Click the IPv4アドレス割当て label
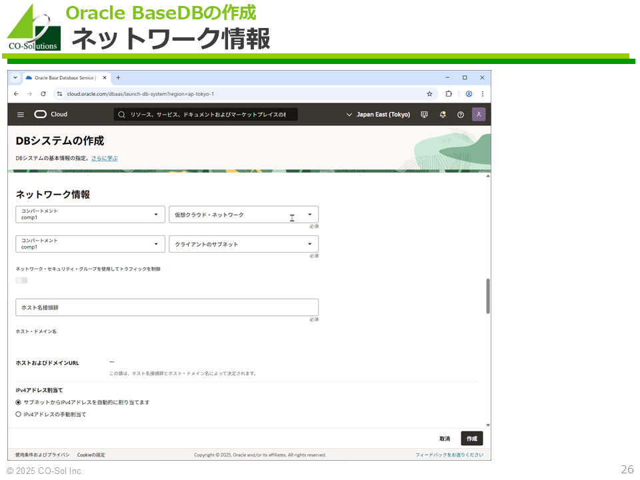 pos(39,390)
